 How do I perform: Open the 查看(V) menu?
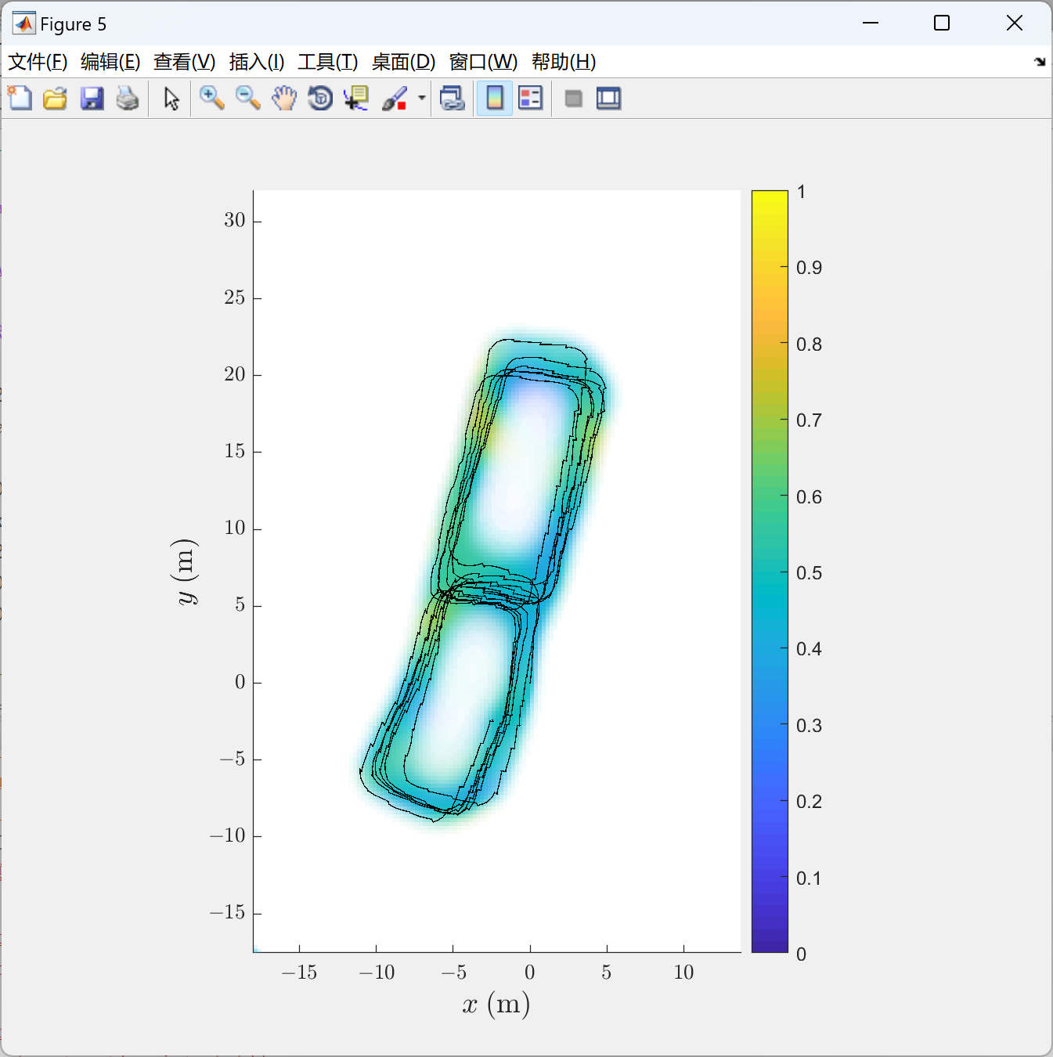tap(184, 62)
